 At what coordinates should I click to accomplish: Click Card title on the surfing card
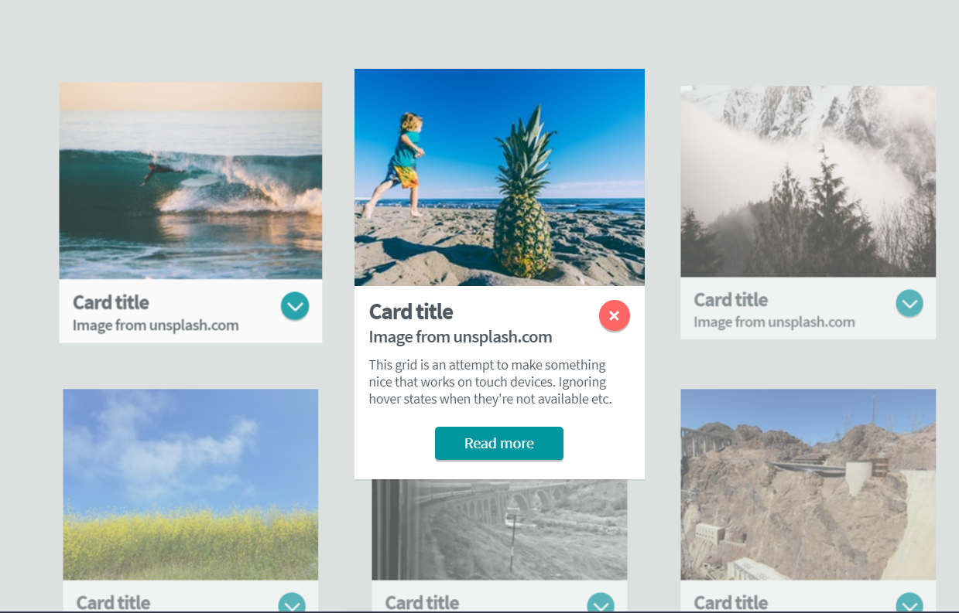(x=111, y=302)
